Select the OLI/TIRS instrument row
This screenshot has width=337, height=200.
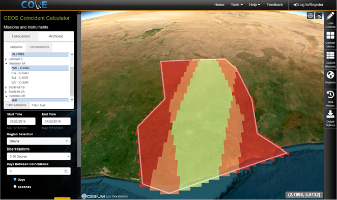[x=40, y=54]
